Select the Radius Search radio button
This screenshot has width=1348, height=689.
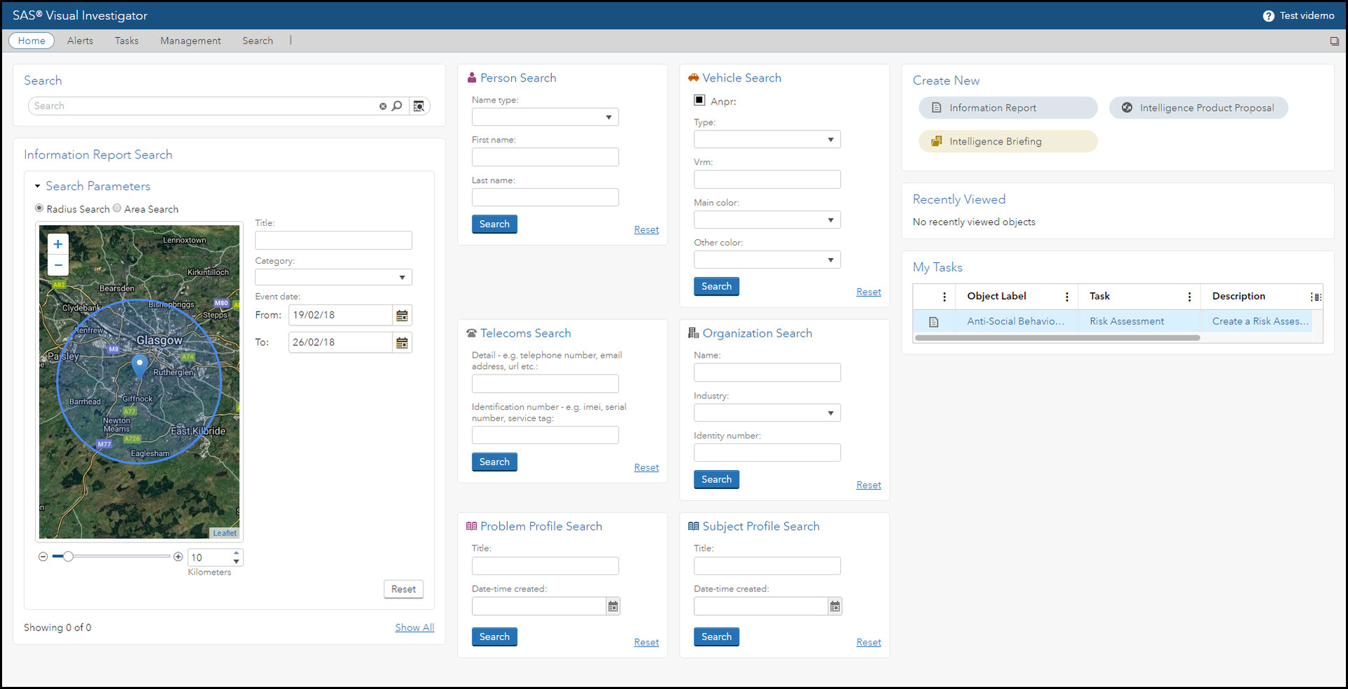pos(39,208)
